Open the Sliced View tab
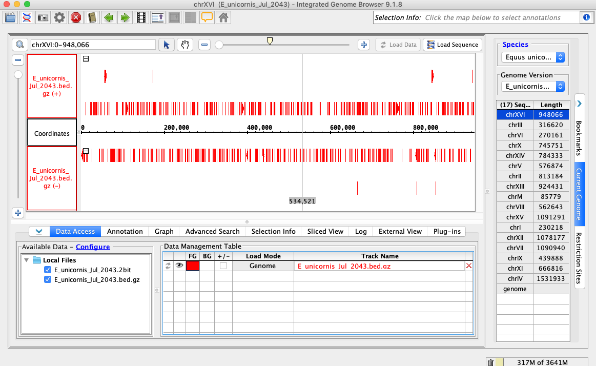Viewport: 596px width, 366px height. (325, 231)
